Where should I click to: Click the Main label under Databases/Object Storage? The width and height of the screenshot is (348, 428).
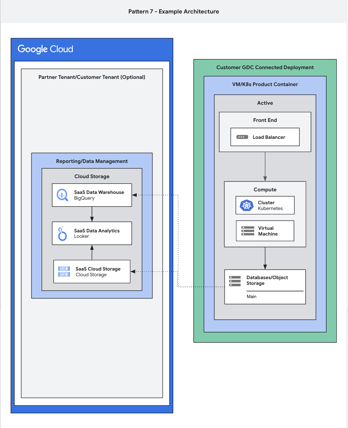point(251,296)
